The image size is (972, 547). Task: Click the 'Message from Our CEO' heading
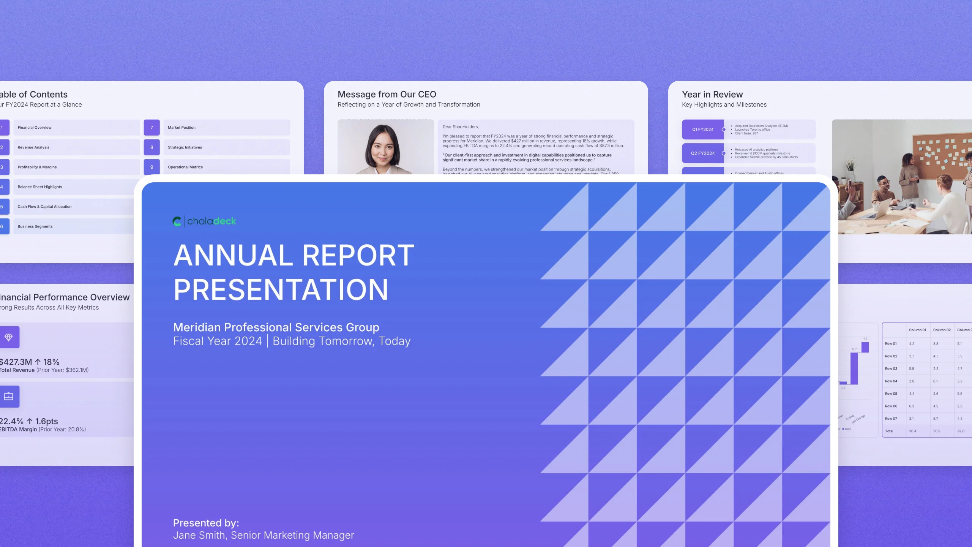coord(387,94)
